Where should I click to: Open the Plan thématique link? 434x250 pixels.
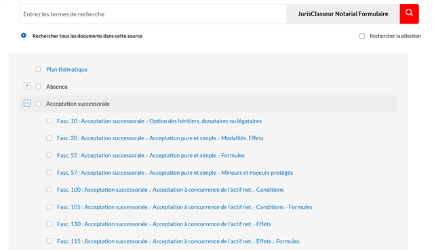[x=66, y=69]
